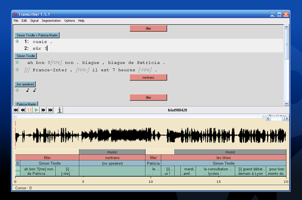Image resolution: width=302 pixels, height=200 pixels.
Task: Click the (no speaker) turn button
Action: 25,84
